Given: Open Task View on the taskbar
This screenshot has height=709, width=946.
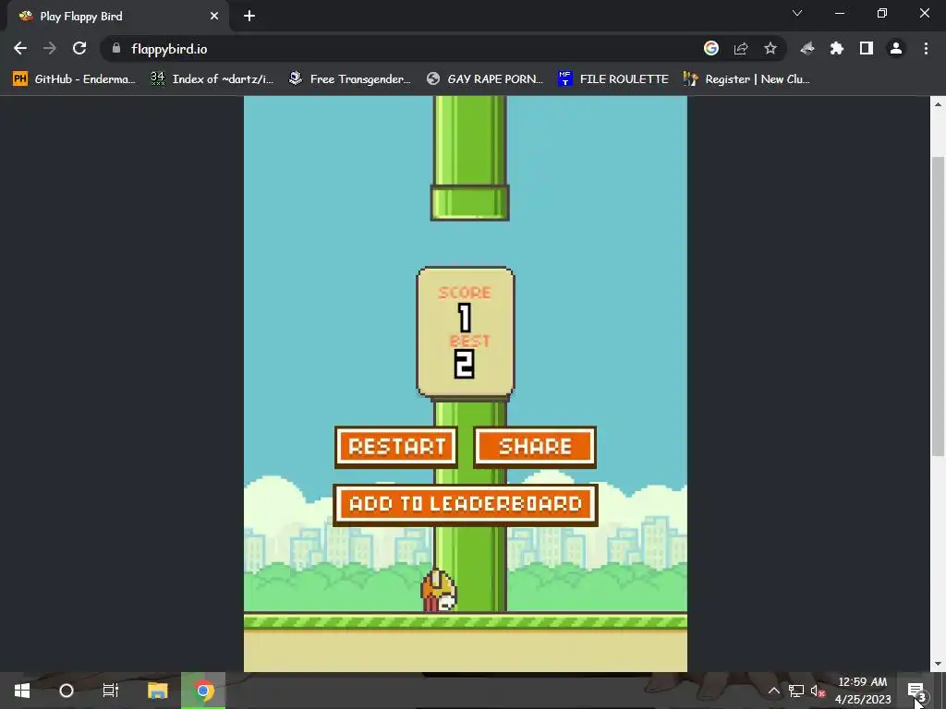Looking at the screenshot, I should click(111, 691).
